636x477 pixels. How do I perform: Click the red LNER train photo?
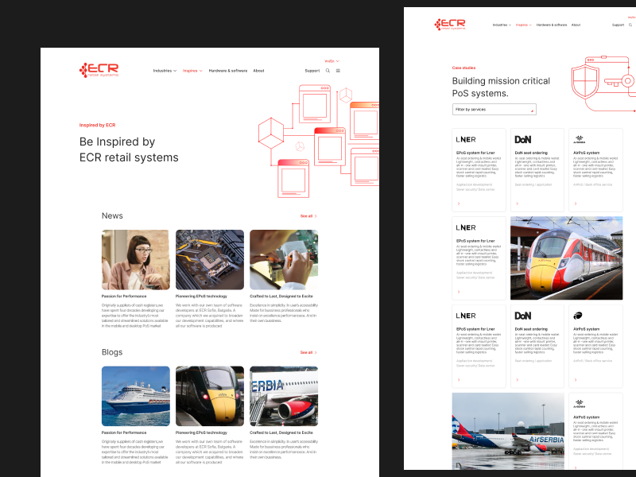565,257
